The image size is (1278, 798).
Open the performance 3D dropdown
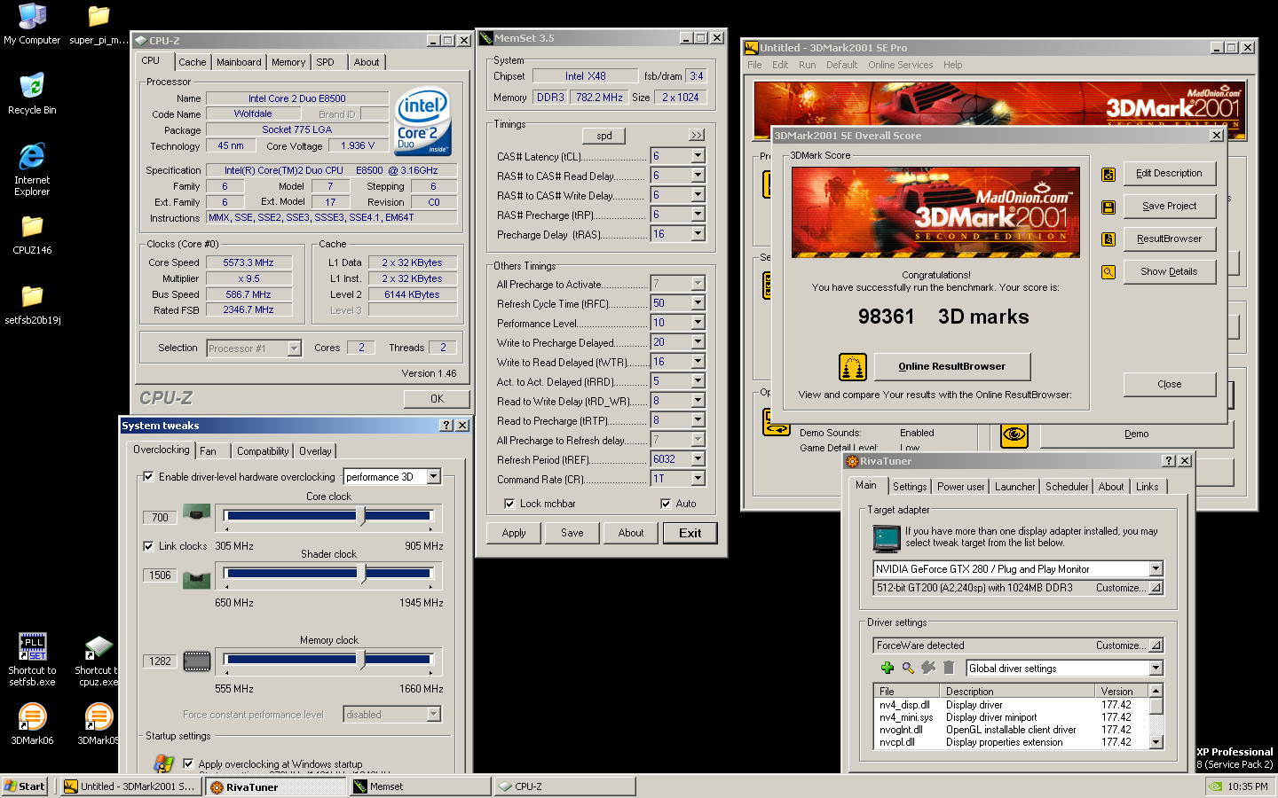coord(434,477)
